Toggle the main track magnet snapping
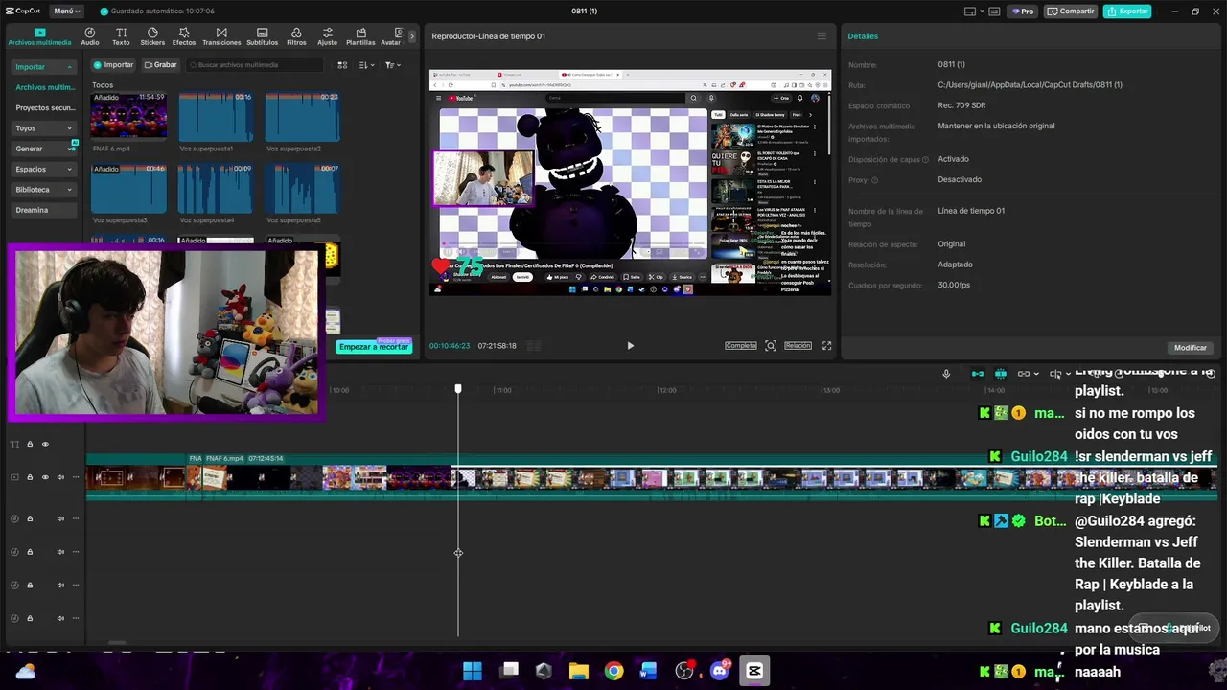This screenshot has height=690, width=1227. pyautogui.click(x=978, y=374)
